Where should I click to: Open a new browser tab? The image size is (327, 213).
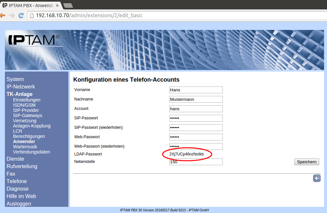pyautogui.click(x=68, y=5)
